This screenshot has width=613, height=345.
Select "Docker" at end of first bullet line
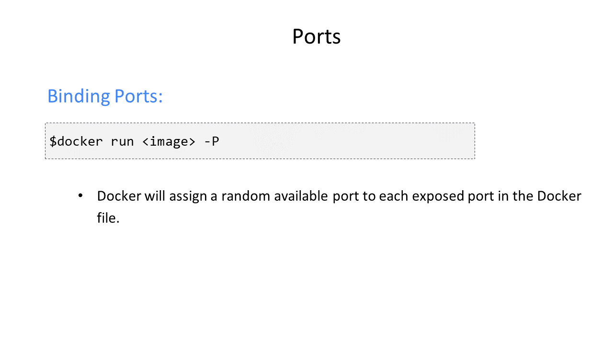[559, 196]
